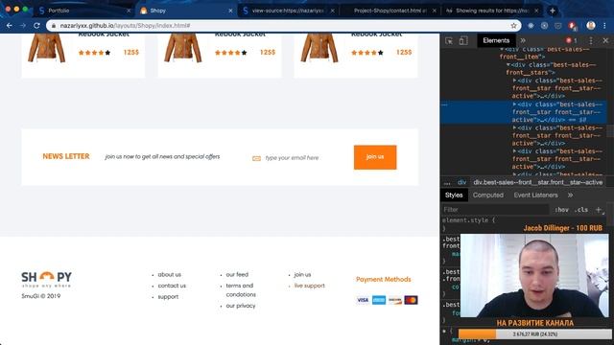Click the third product jacket thumbnail
The height and width of the screenshot is (345, 614).
point(319,48)
